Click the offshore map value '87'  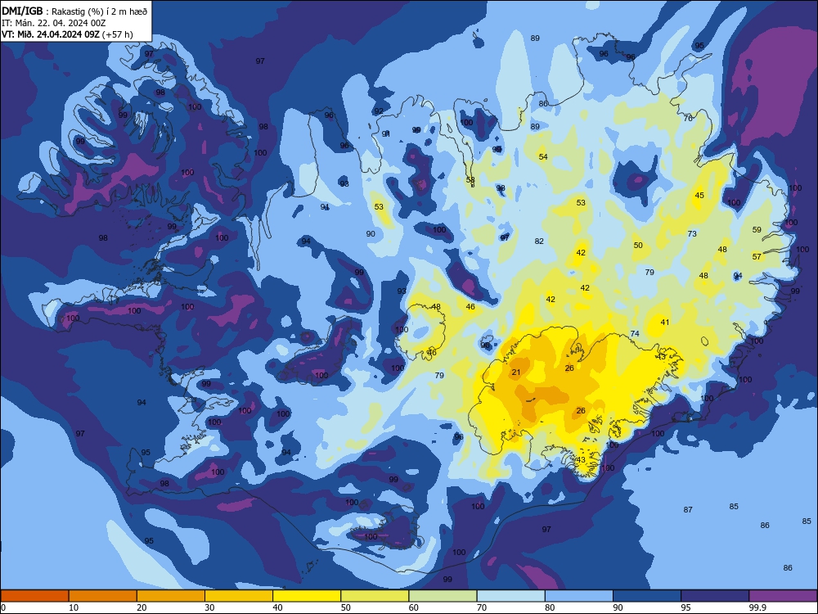click(x=688, y=509)
